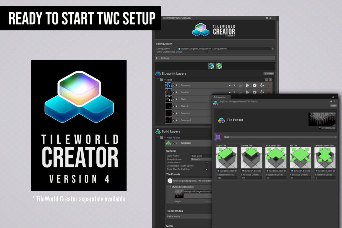Disable the Random blueprint layer checkbox
This screenshot has height=228, width=342.
coord(174,92)
